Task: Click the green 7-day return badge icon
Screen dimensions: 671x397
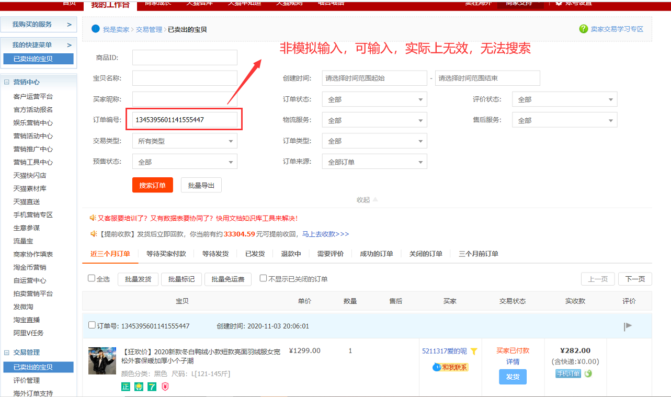Action: click(x=152, y=387)
